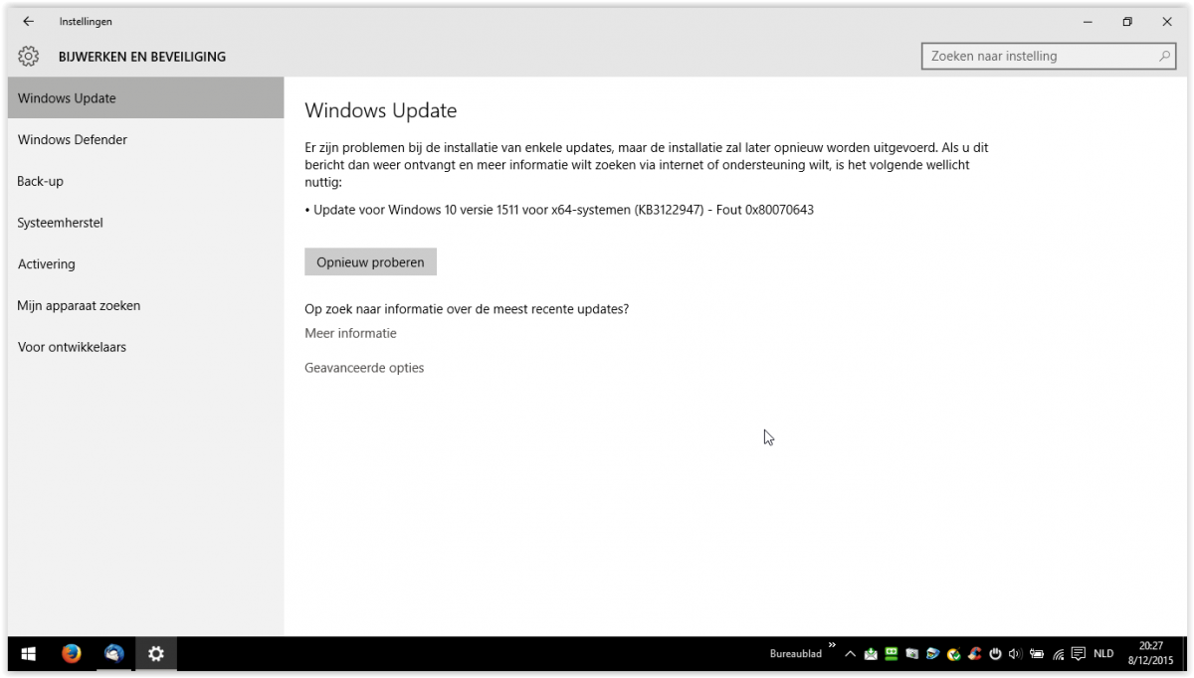Open the Meer informatie link
Image resolution: width=1194 pixels, height=678 pixels.
[350, 333]
